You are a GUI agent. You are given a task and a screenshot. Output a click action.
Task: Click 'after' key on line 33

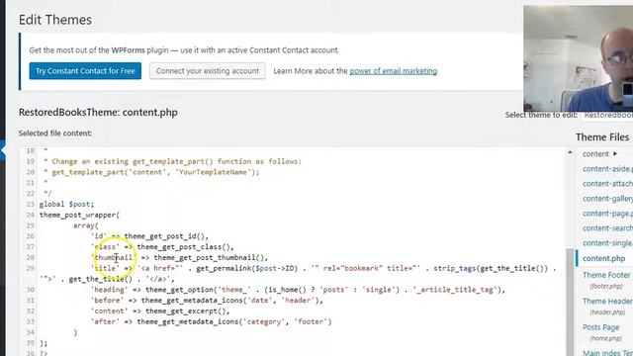coord(105,321)
